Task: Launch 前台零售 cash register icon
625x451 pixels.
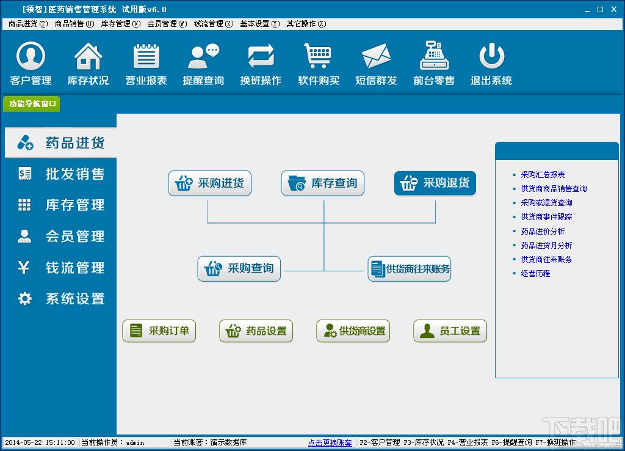Action: tap(434, 64)
